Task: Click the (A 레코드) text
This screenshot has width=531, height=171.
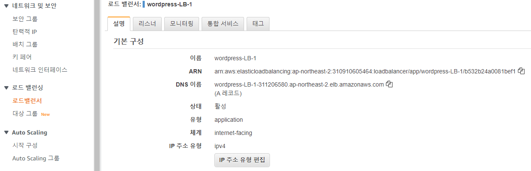Action: click(228, 93)
